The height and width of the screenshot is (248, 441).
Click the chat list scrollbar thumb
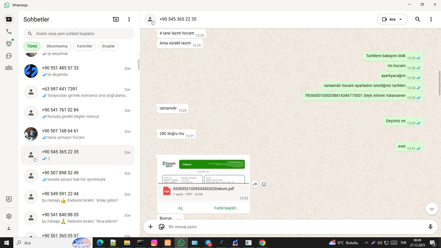[139, 64]
